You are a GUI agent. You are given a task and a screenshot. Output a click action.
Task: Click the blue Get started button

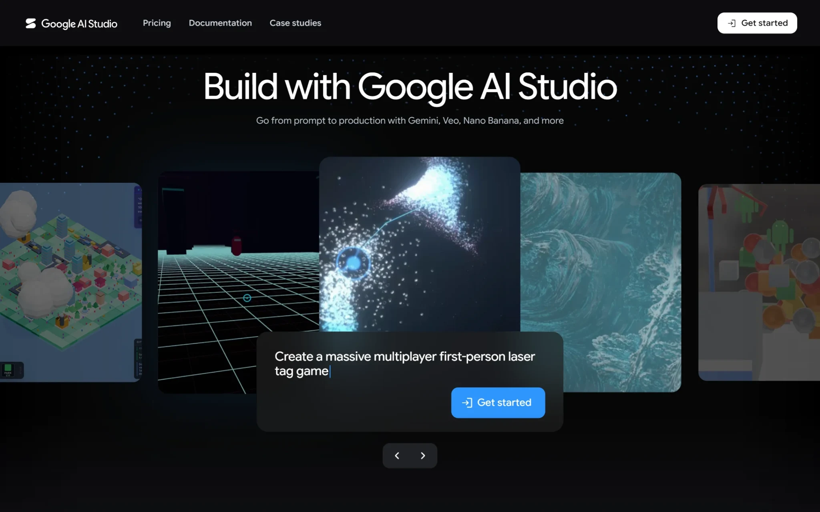[x=498, y=403]
